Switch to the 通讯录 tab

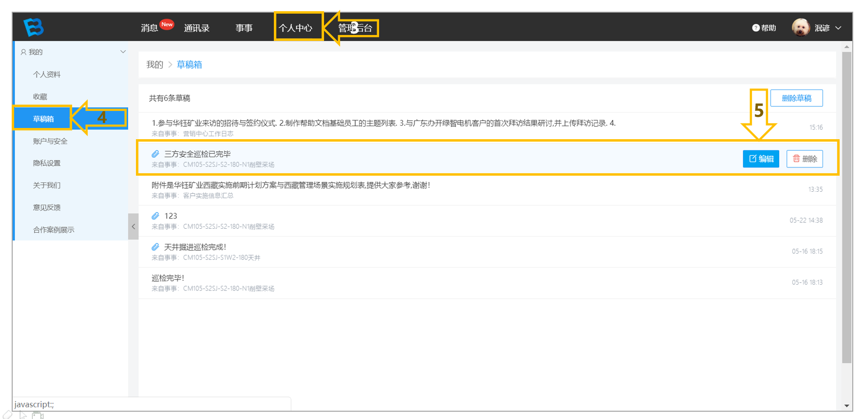coord(196,28)
